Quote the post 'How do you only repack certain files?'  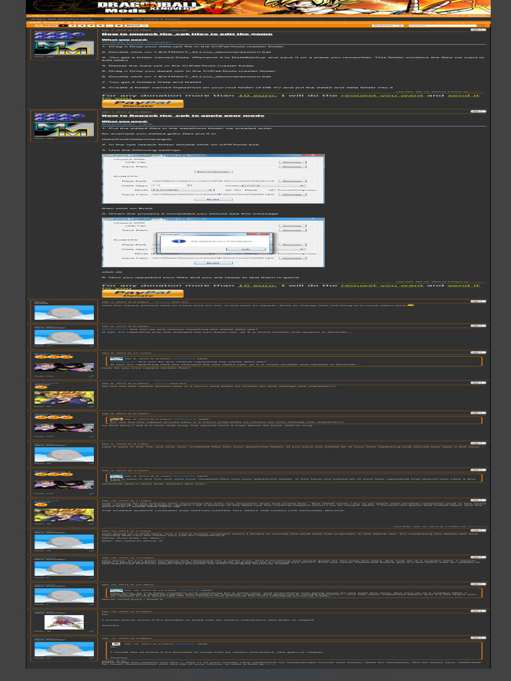click(478, 352)
